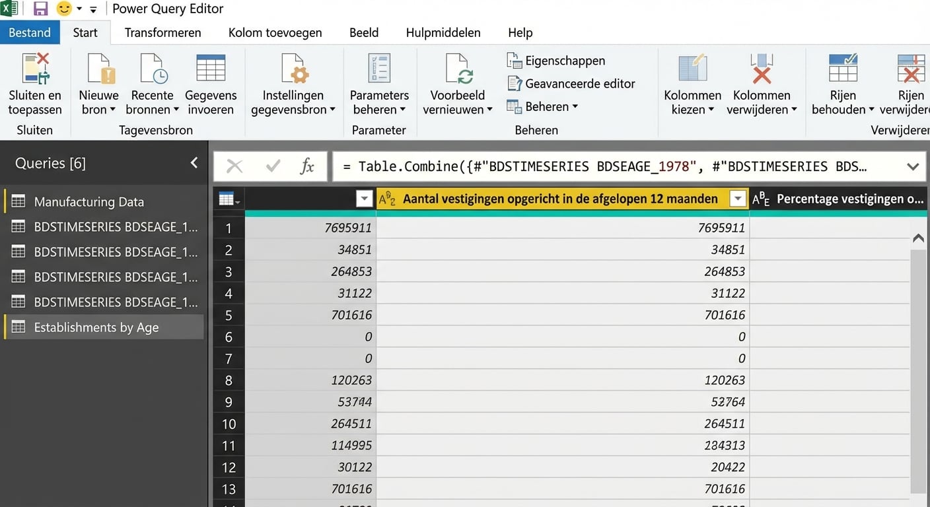Expand the formula bar with its chevron
The image size is (930, 507).
[913, 166]
